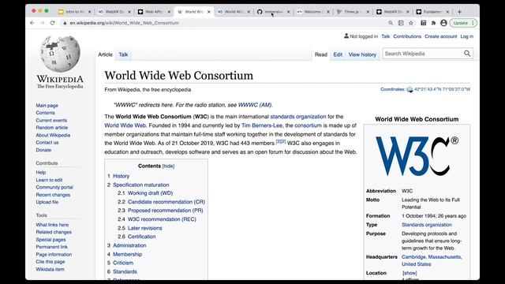Open the Chrome profile avatar icon
The image size is (505, 284).
point(443,23)
